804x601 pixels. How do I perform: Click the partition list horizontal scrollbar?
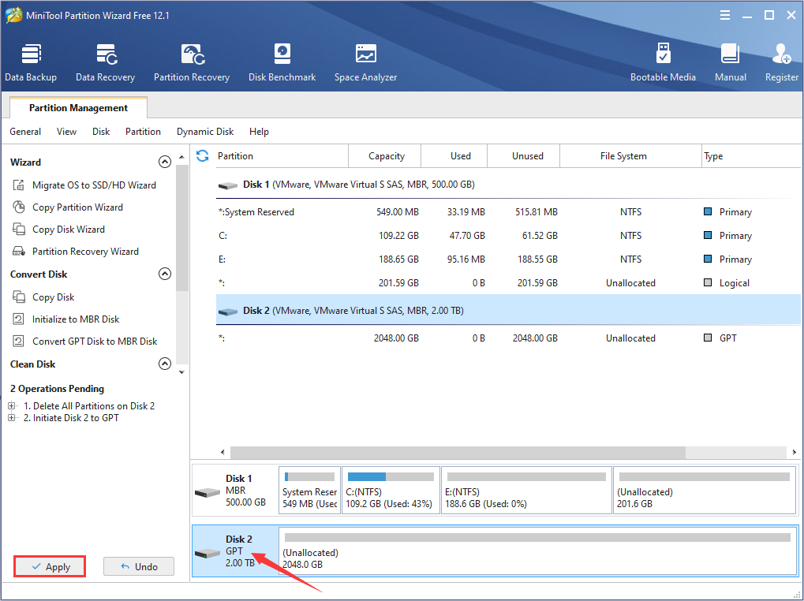click(x=458, y=453)
